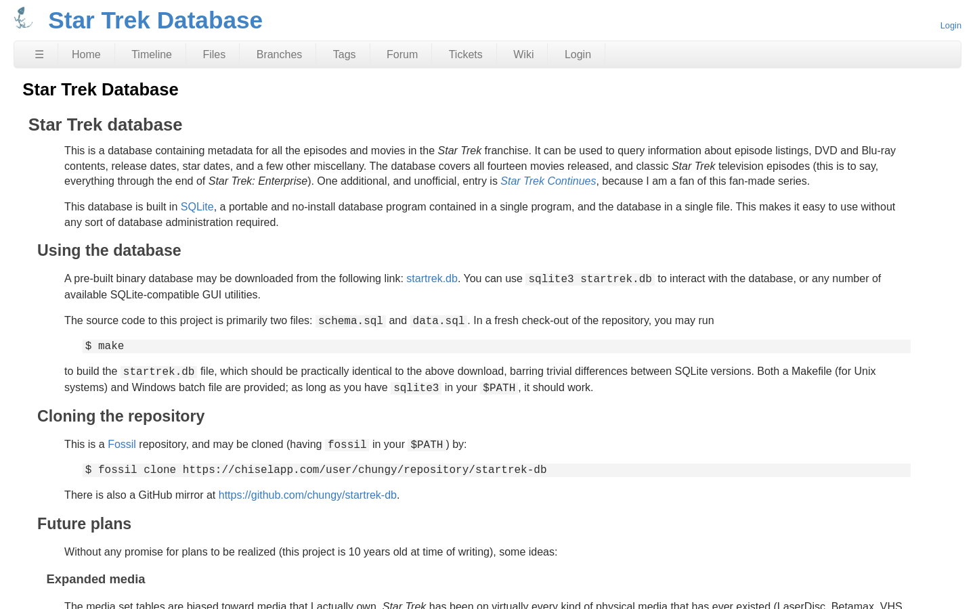The width and height of the screenshot is (975, 609).
Task: Go to the Wiki
Action: pos(523,55)
